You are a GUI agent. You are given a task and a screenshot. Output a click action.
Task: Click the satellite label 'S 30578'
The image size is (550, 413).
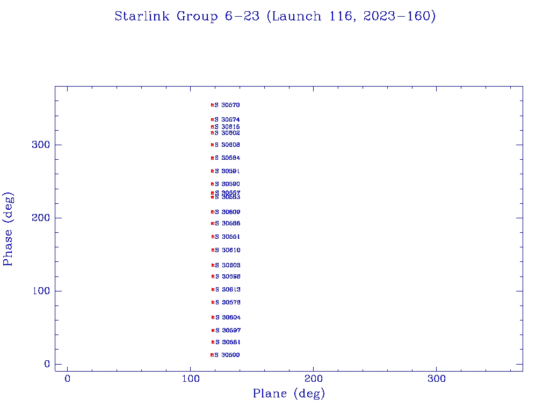(228, 302)
